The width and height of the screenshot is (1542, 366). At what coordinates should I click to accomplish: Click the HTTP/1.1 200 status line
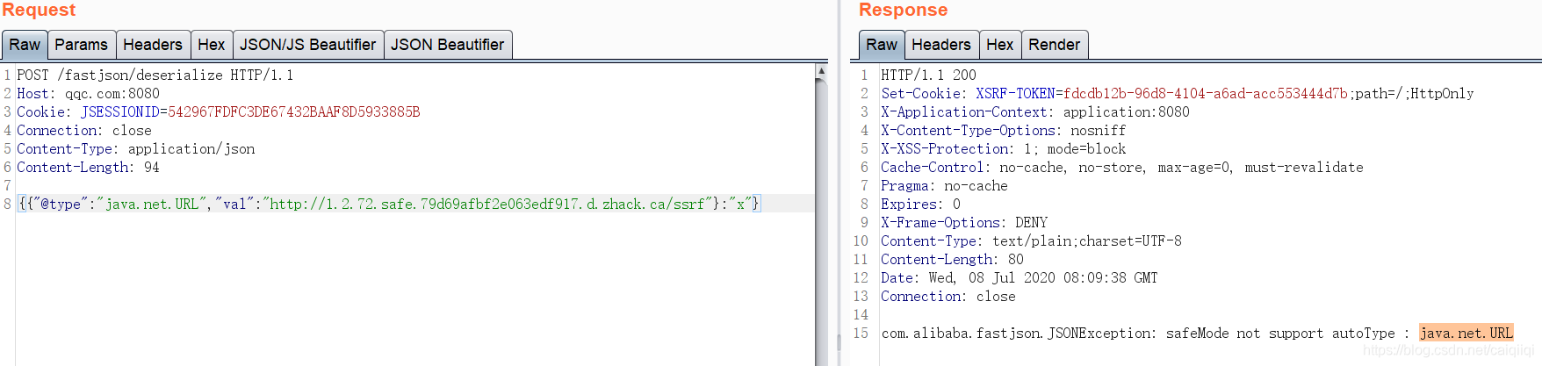[929, 75]
